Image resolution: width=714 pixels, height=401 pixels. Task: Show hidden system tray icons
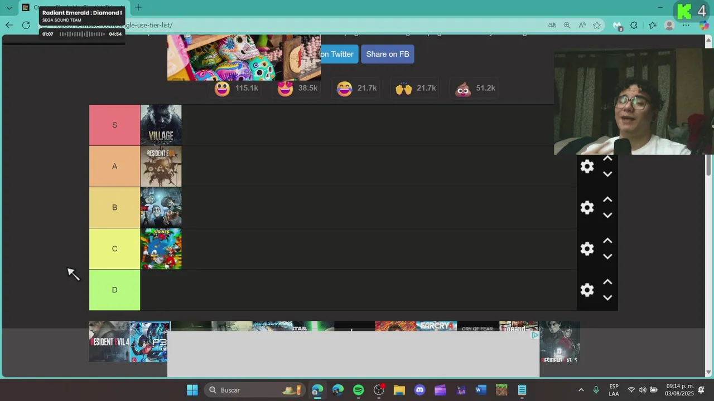pos(581,390)
